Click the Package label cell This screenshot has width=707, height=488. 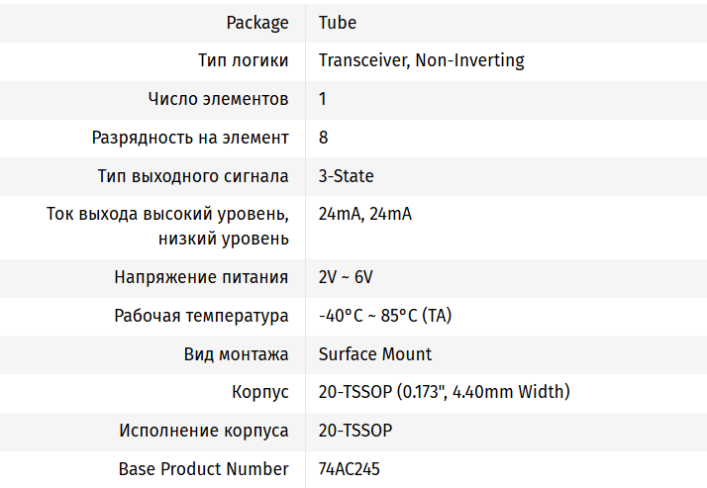257,23
